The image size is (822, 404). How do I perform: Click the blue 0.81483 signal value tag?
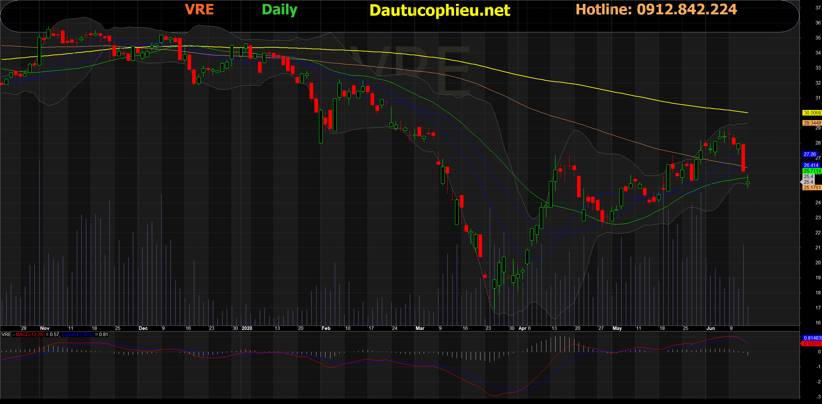pyautogui.click(x=812, y=338)
